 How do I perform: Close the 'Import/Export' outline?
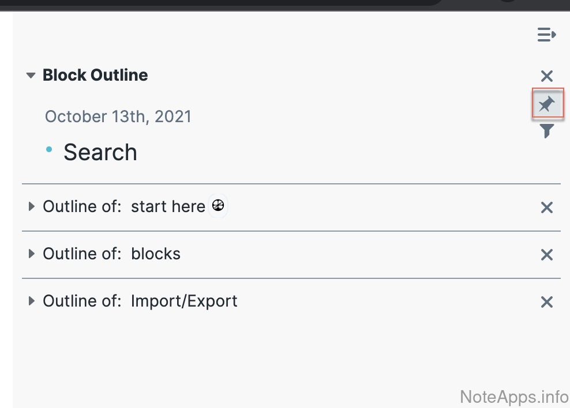pyautogui.click(x=547, y=302)
